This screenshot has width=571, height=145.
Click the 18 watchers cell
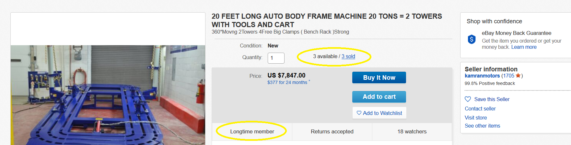click(x=412, y=131)
